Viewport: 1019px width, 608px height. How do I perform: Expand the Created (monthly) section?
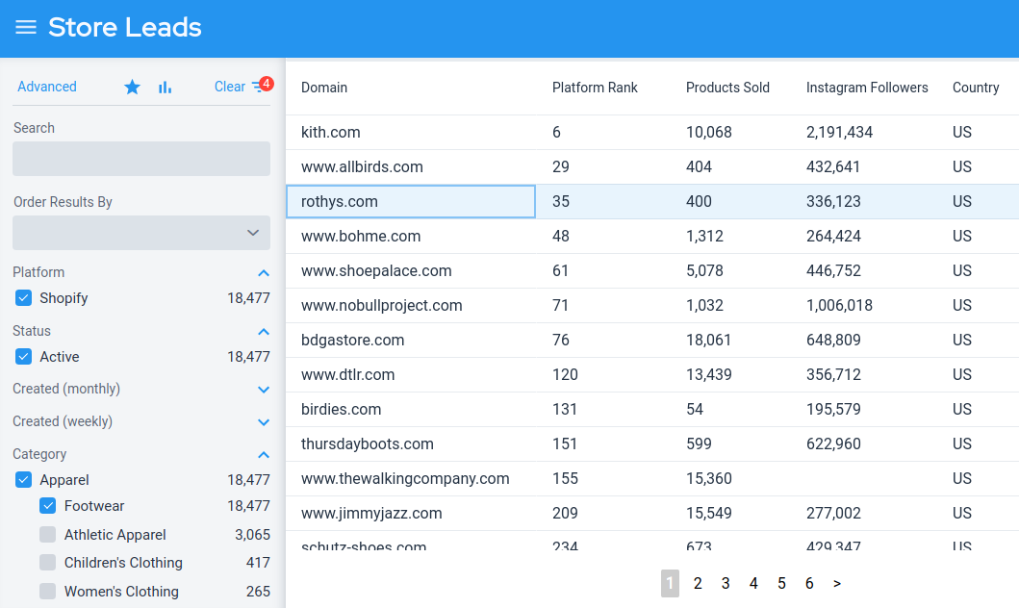click(x=264, y=390)
